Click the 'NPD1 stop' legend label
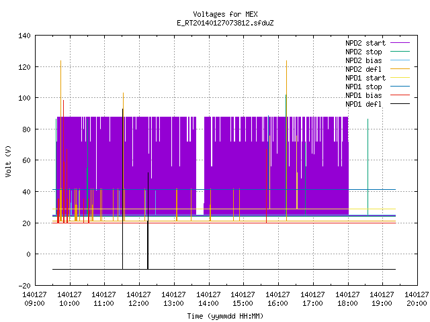 click(x=363, y=87)
